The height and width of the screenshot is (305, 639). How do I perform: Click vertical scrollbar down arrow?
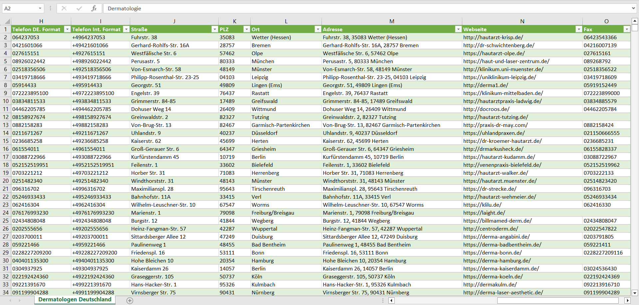point(635,293)
